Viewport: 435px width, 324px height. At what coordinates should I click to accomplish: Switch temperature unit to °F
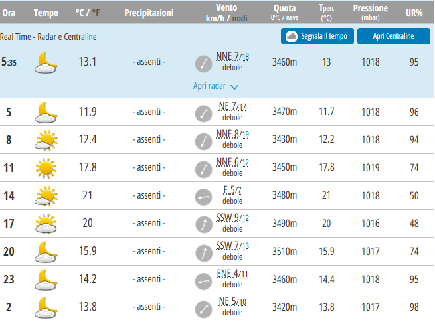coord(96,13)
